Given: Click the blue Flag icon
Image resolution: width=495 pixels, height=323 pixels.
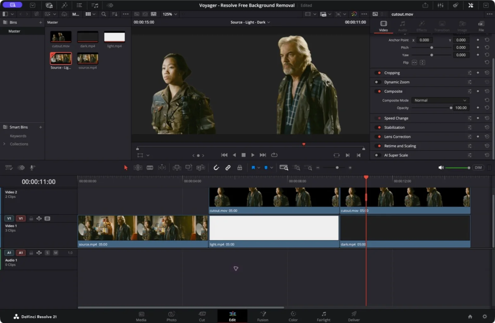Looking at the screenshot, I should click(x=253, y=168).
